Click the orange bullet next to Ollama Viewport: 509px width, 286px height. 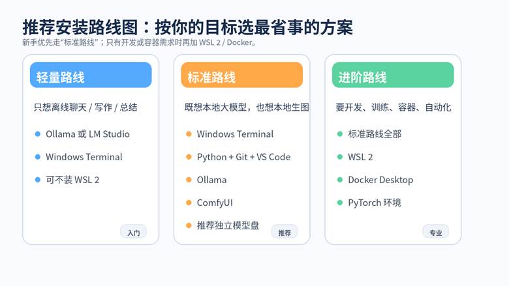pos(189,180)
